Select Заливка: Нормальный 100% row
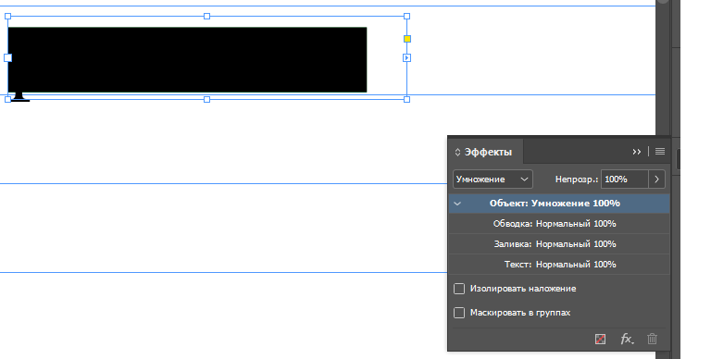 (x=559, y=244)
